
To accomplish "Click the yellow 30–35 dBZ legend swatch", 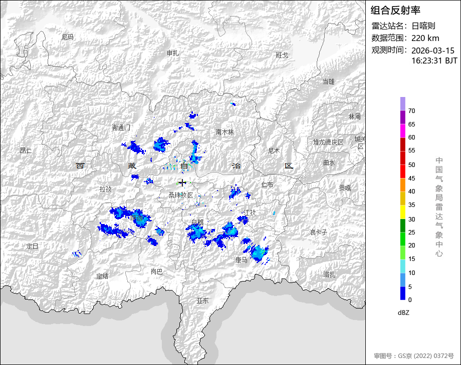I will point(403,212).
